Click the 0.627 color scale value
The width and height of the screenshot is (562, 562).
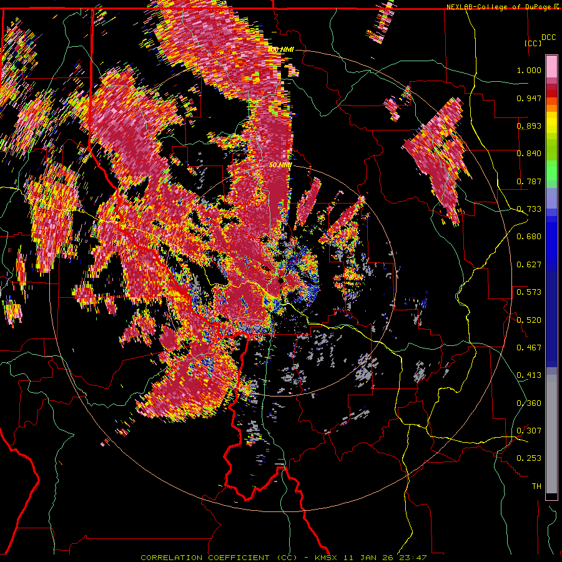[529, 265]
